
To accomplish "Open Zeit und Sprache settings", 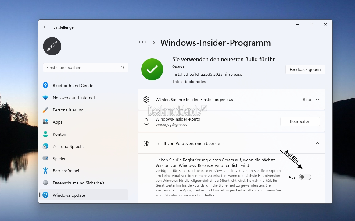I will [84, 146].
